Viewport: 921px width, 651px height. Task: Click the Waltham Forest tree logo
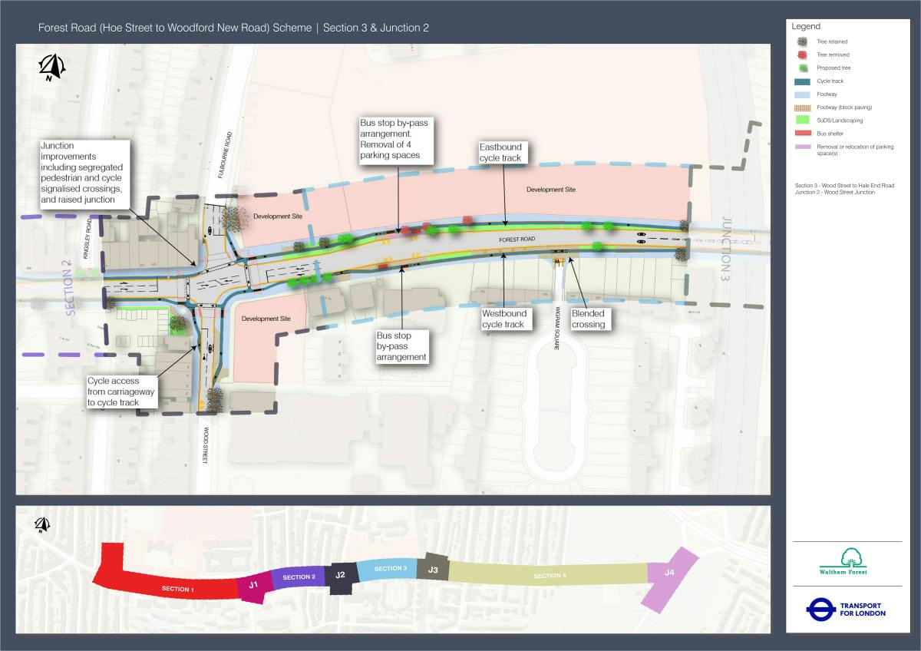[x=845, y=562]
